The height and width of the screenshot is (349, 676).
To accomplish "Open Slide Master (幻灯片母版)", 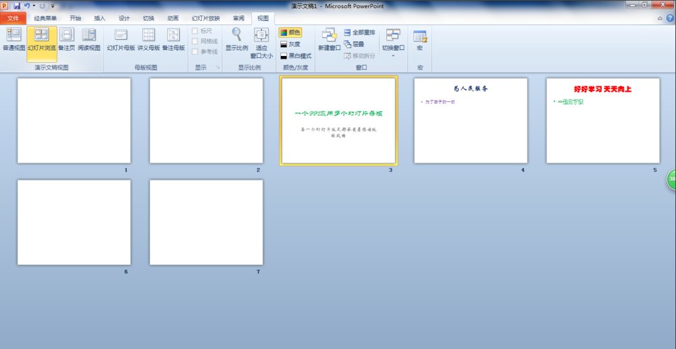I will pos(121,40).
